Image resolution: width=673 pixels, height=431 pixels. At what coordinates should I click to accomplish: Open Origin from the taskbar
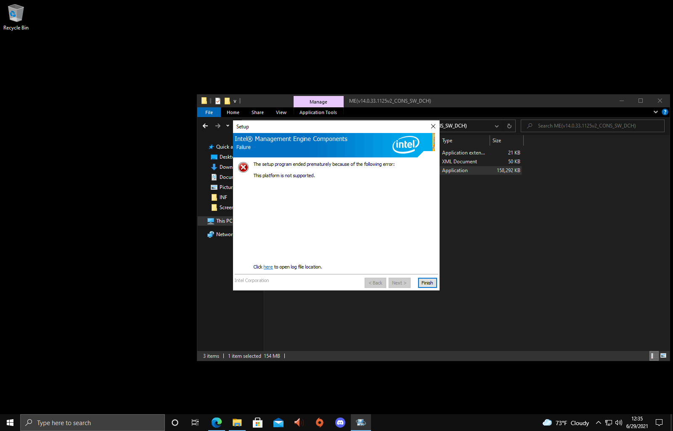pyautogui.click(x=320, y=423)
